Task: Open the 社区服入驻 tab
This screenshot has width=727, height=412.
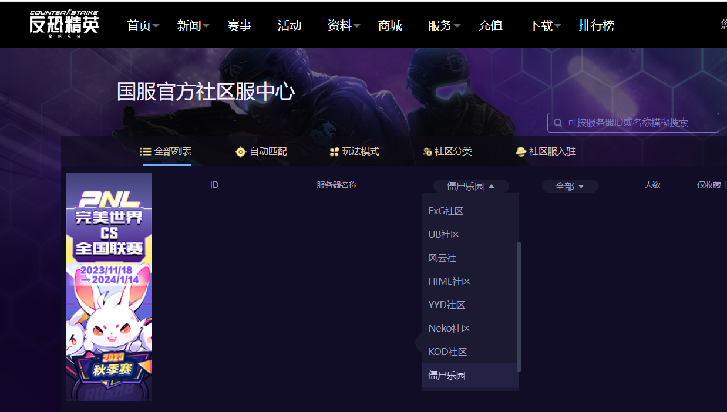Action: pos(546,152)
